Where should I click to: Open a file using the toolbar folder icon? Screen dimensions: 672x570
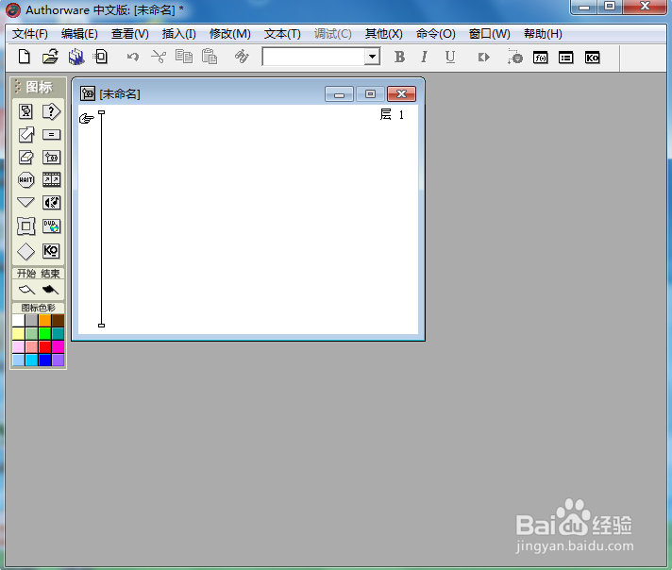(50, 57)
